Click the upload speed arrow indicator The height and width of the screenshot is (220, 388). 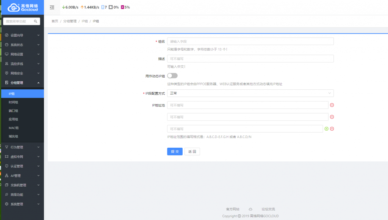[82, 7]
